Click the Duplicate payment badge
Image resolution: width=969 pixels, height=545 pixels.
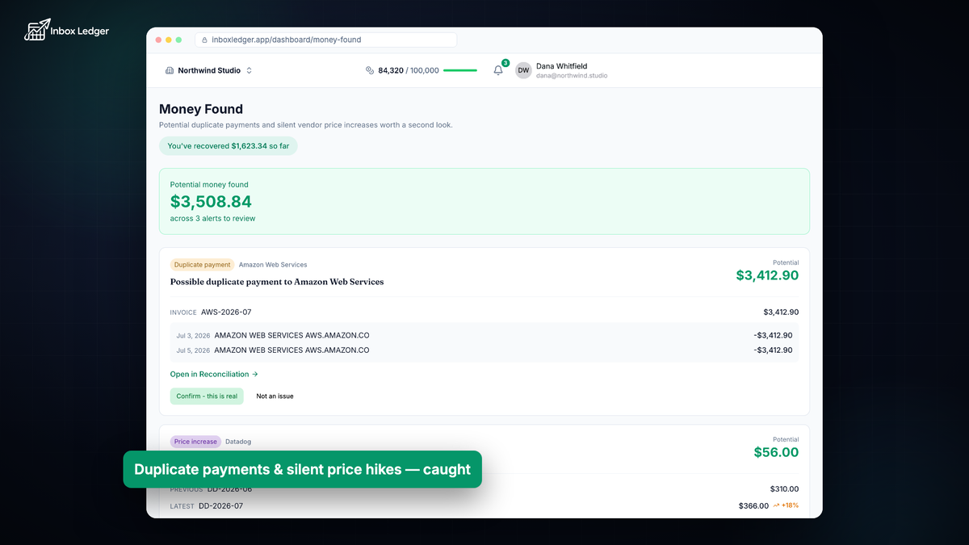tap(202, 265)
